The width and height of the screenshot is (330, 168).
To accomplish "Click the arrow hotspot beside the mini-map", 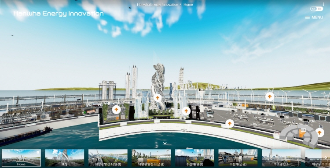I will pyautogui.click(x=319, y=132).
